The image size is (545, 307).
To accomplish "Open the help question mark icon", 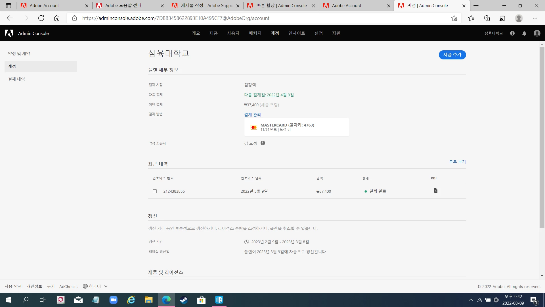I will point(512,33).
